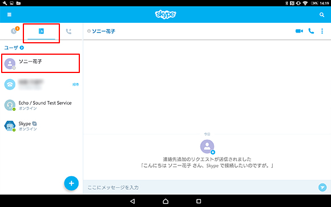The image size is (331, 207).
Task: Open the hamburger menu
Action: click(x=9, y=15)
